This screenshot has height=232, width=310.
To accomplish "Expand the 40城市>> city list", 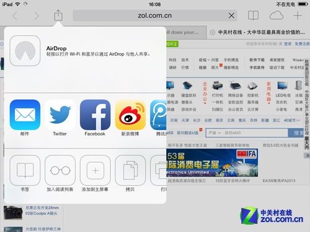I will [x=292, y=120].
